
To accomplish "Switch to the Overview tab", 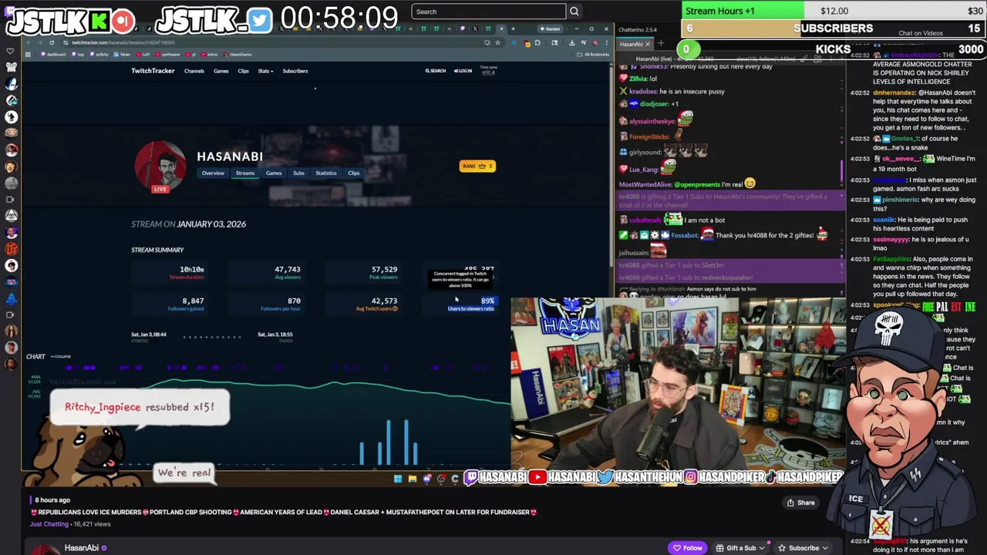I will point(214,173).
